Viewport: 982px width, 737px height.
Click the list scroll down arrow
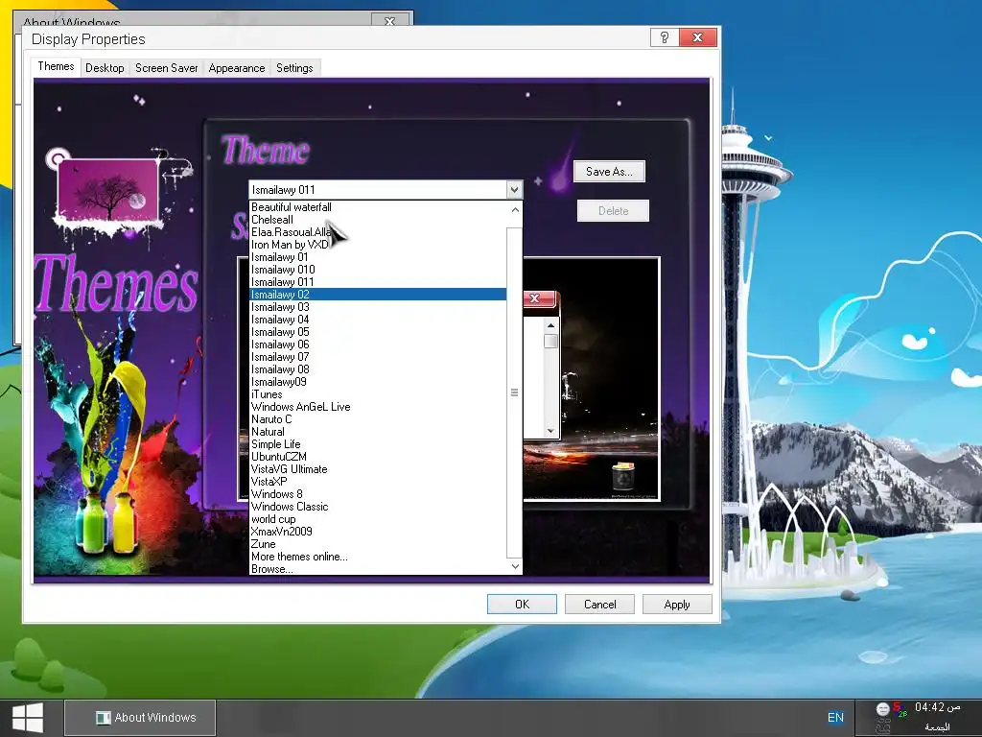click(x=515, y=566)
